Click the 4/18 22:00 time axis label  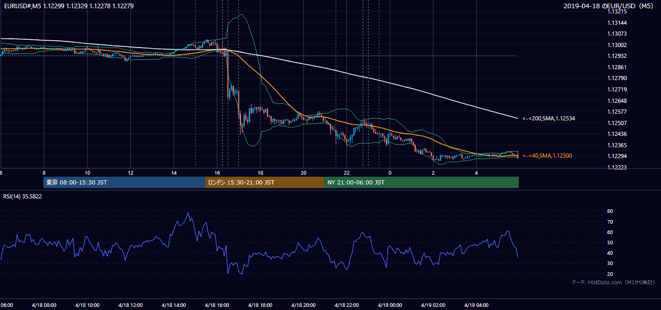[347, 305]
